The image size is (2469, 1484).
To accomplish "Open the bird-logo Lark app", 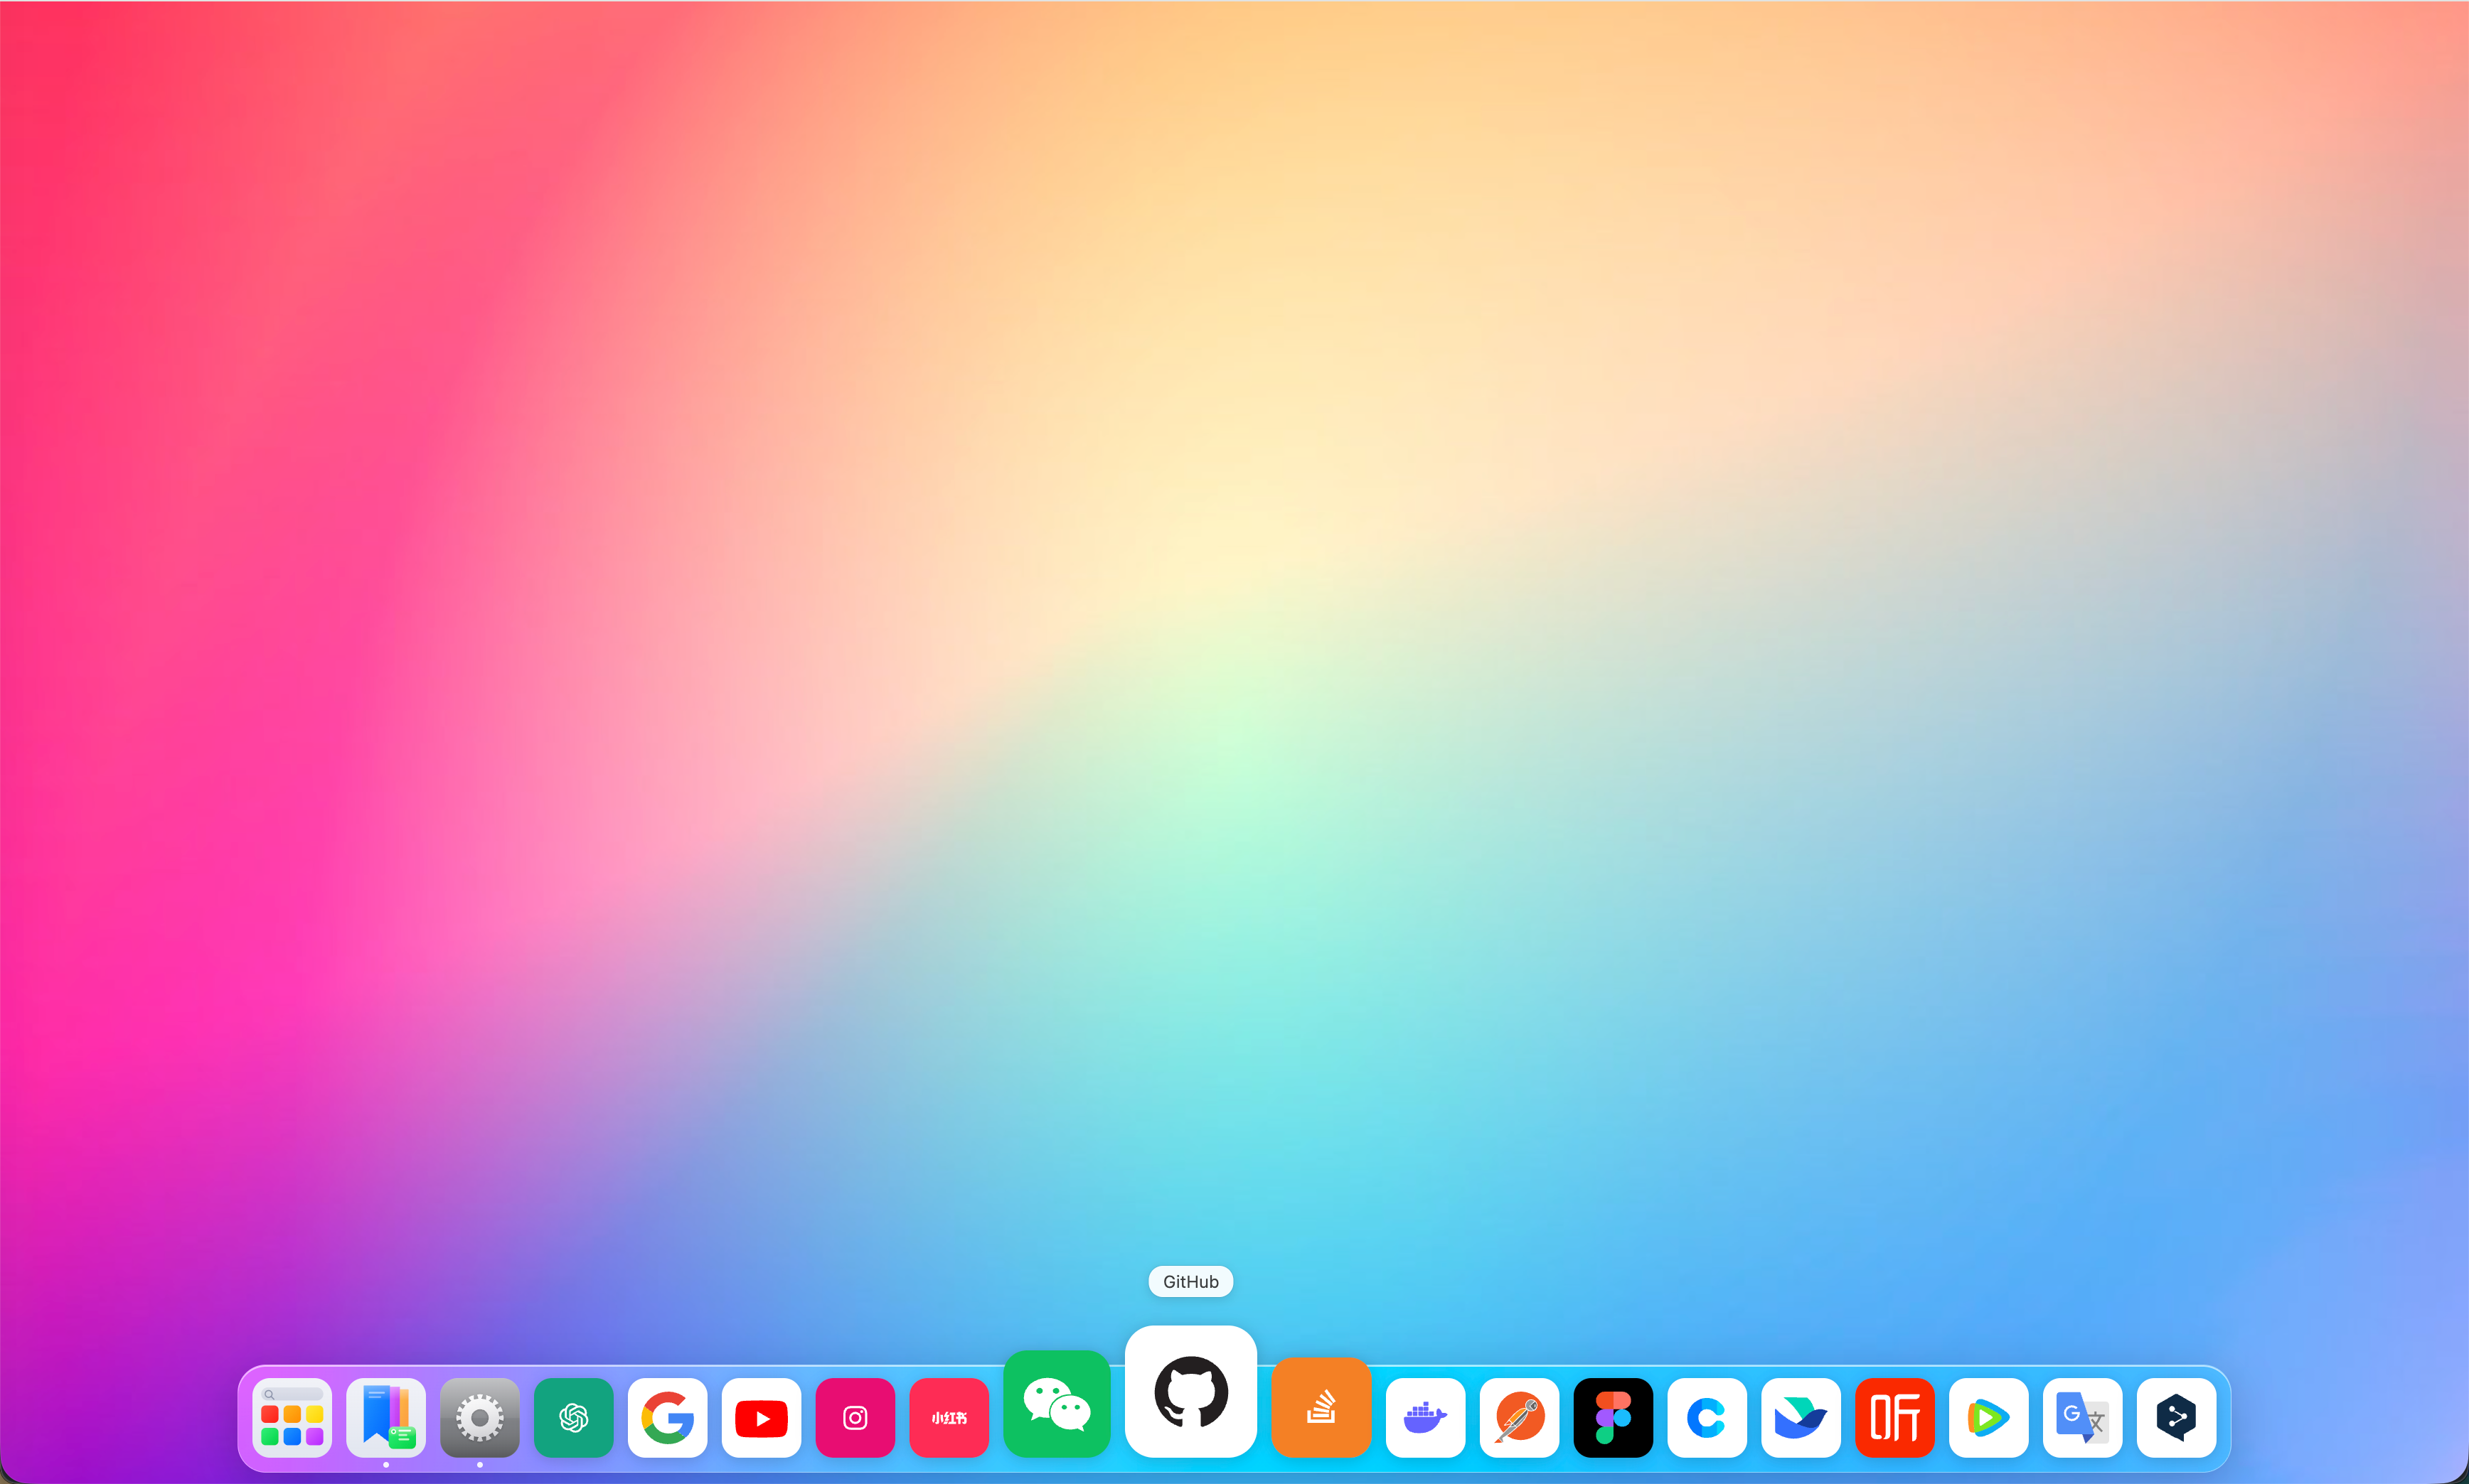I will tap(1800, 1417).
